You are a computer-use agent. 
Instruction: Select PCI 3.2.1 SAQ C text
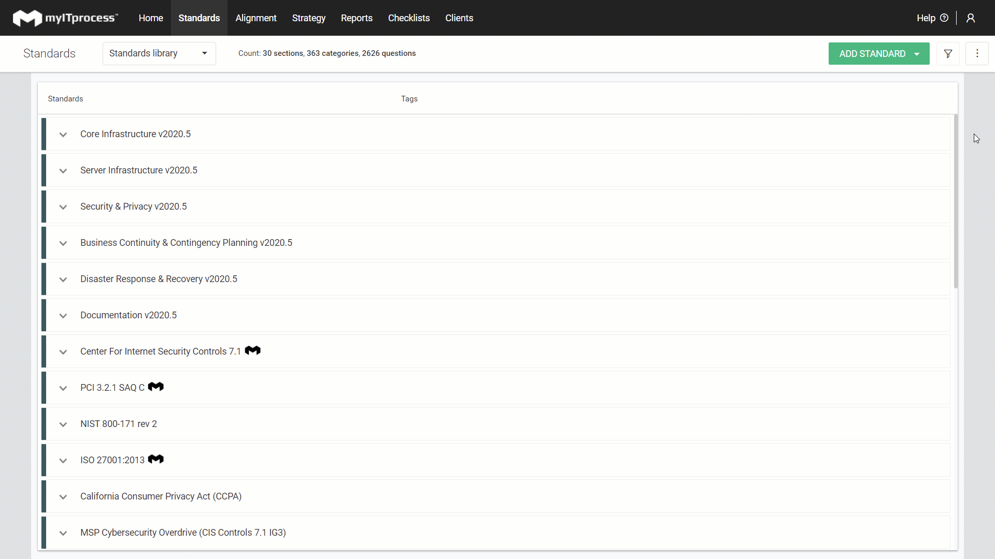(112, 388)
